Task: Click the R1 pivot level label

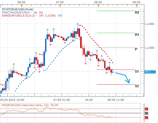Action: [137, 35]
